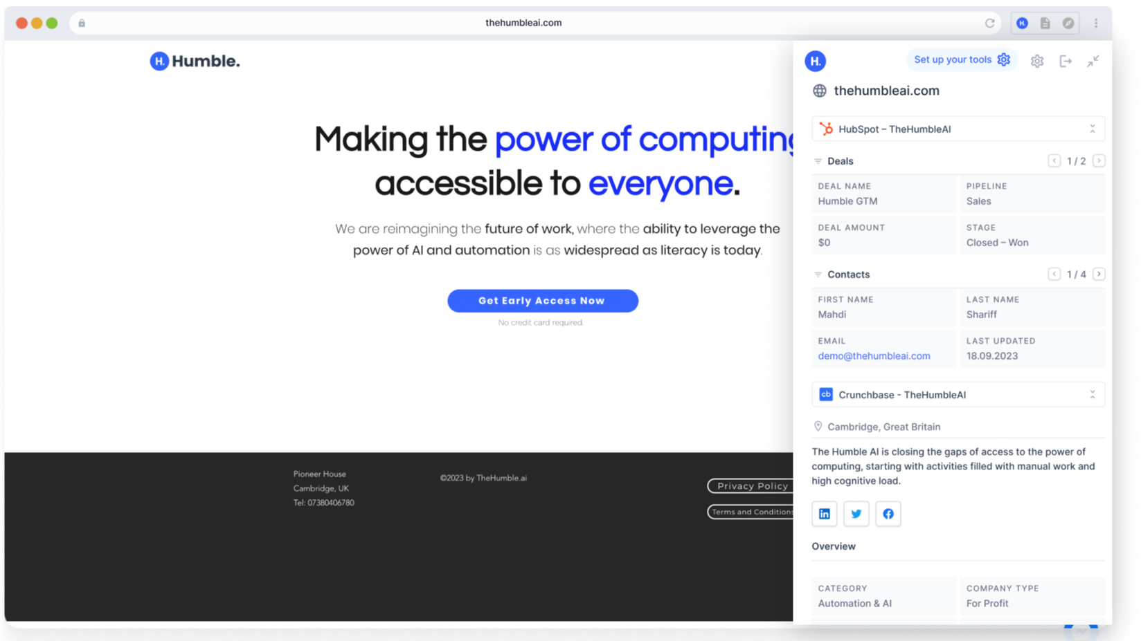Viewport: 1141px width, 641px height.
Task: Reload the page with the refresh icon
Action: click(x=989, y=23)
